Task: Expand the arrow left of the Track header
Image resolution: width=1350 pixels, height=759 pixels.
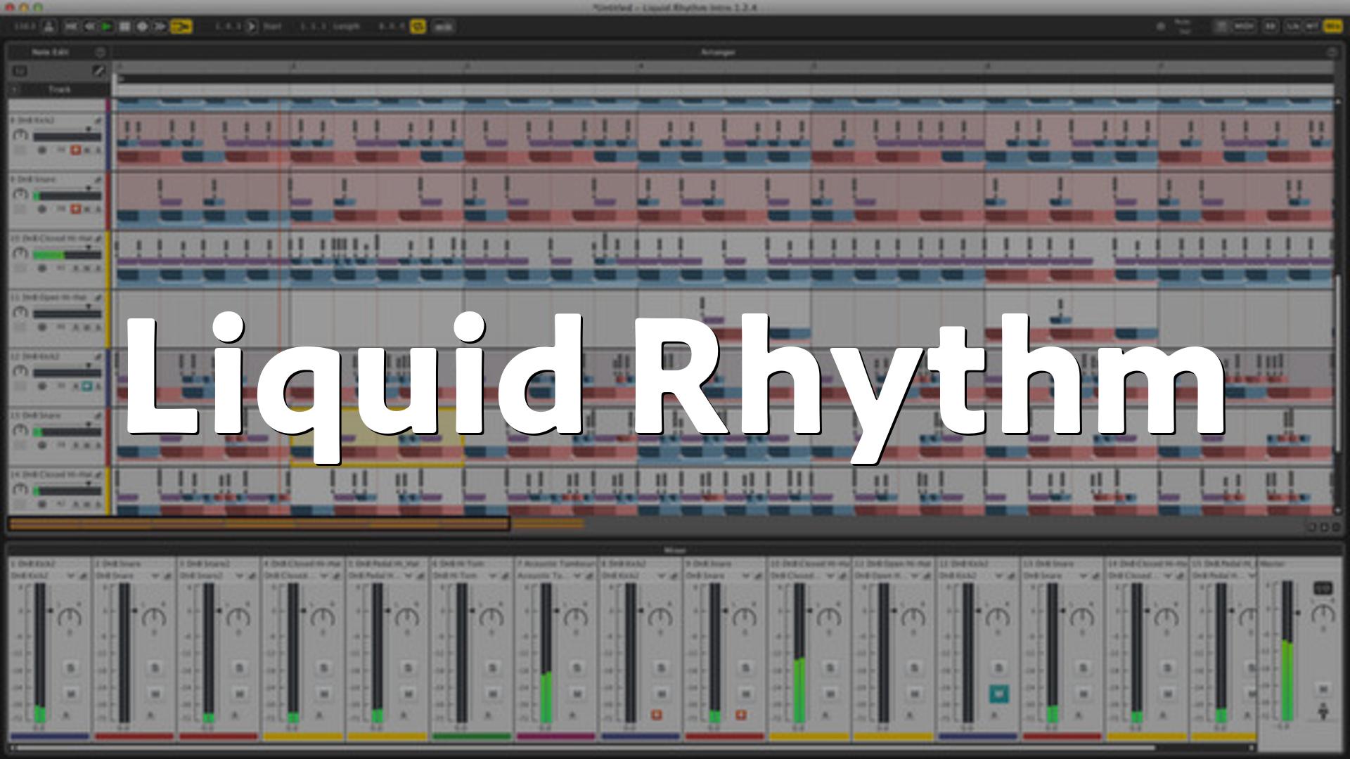Action: pyautogui.click(x=15, y=90)
